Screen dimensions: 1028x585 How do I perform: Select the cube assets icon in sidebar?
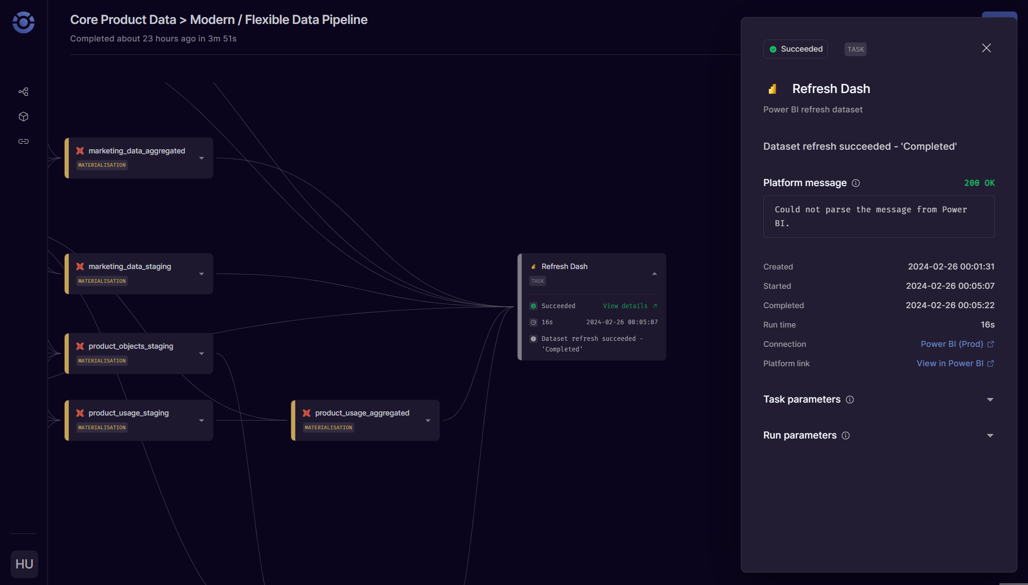(23, 116)
